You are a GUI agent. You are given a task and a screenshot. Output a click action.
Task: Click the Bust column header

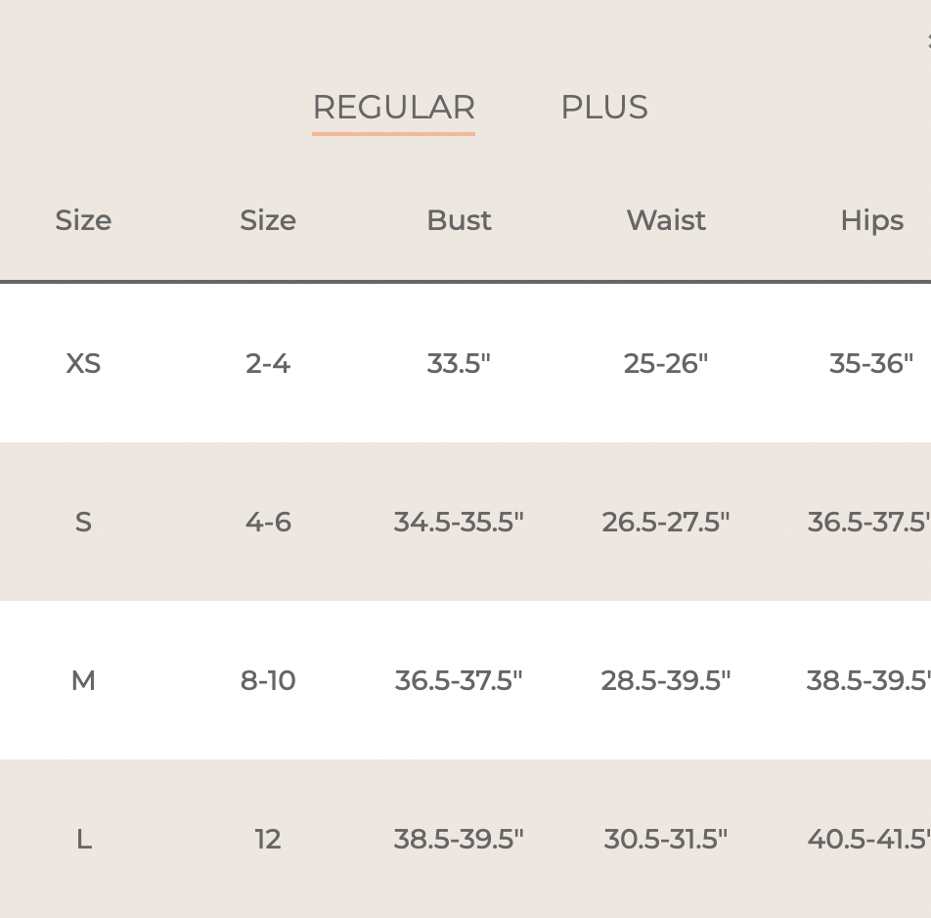click(459, 220)
